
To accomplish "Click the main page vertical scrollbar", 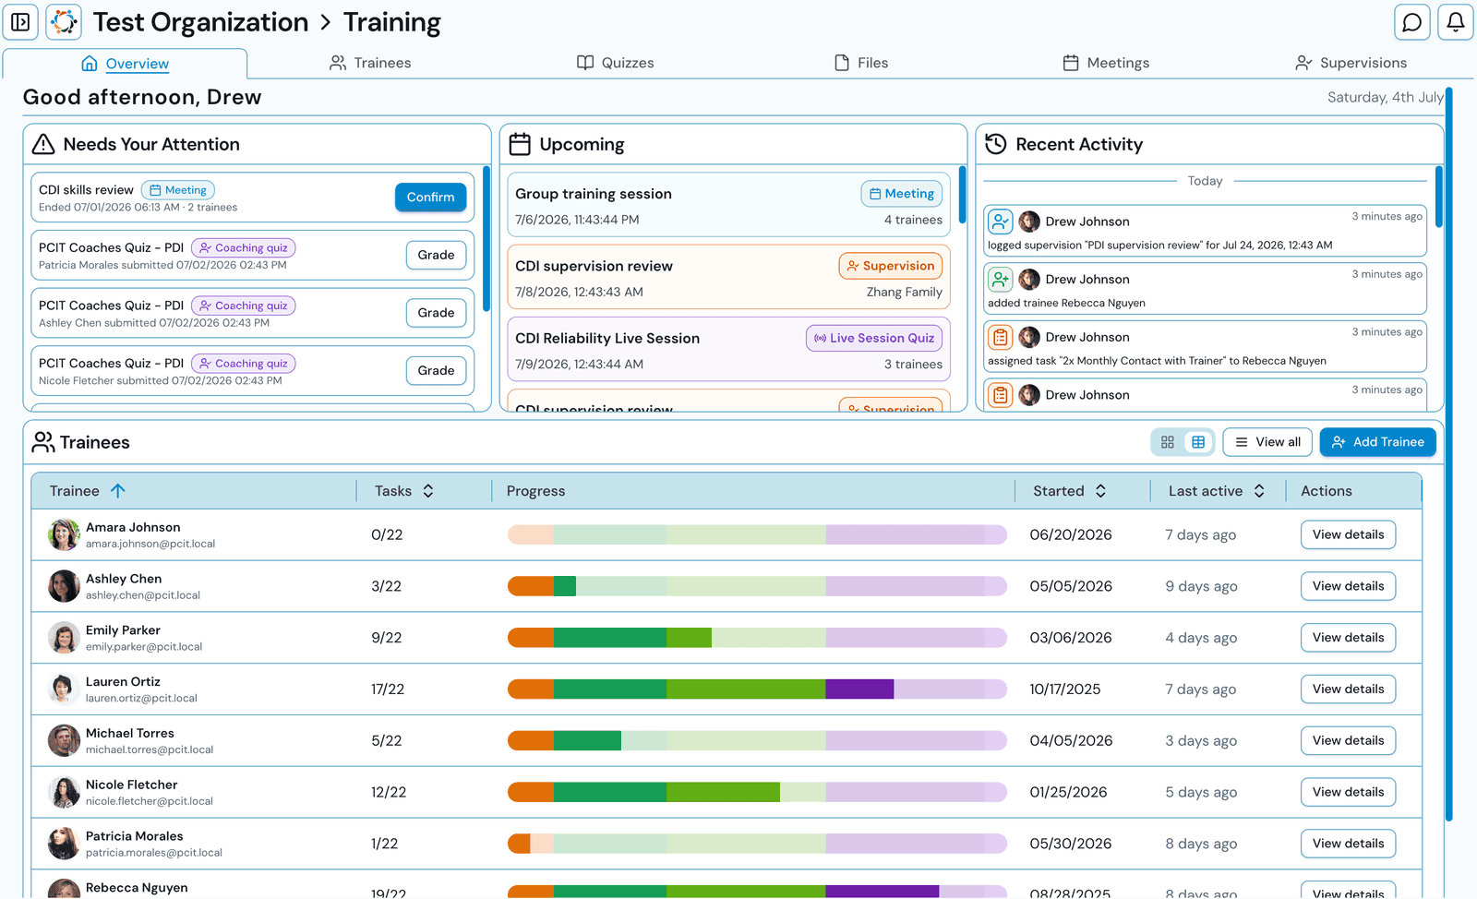I will (1448, 454).
